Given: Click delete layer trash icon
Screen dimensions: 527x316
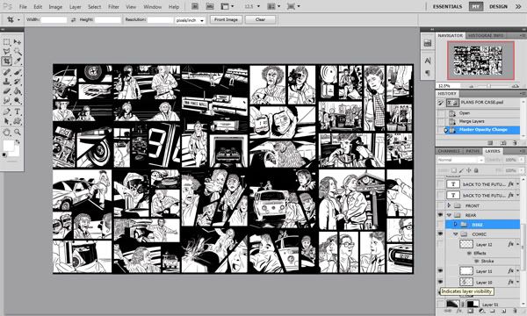Looking at the screenshot, I should 515,312.
